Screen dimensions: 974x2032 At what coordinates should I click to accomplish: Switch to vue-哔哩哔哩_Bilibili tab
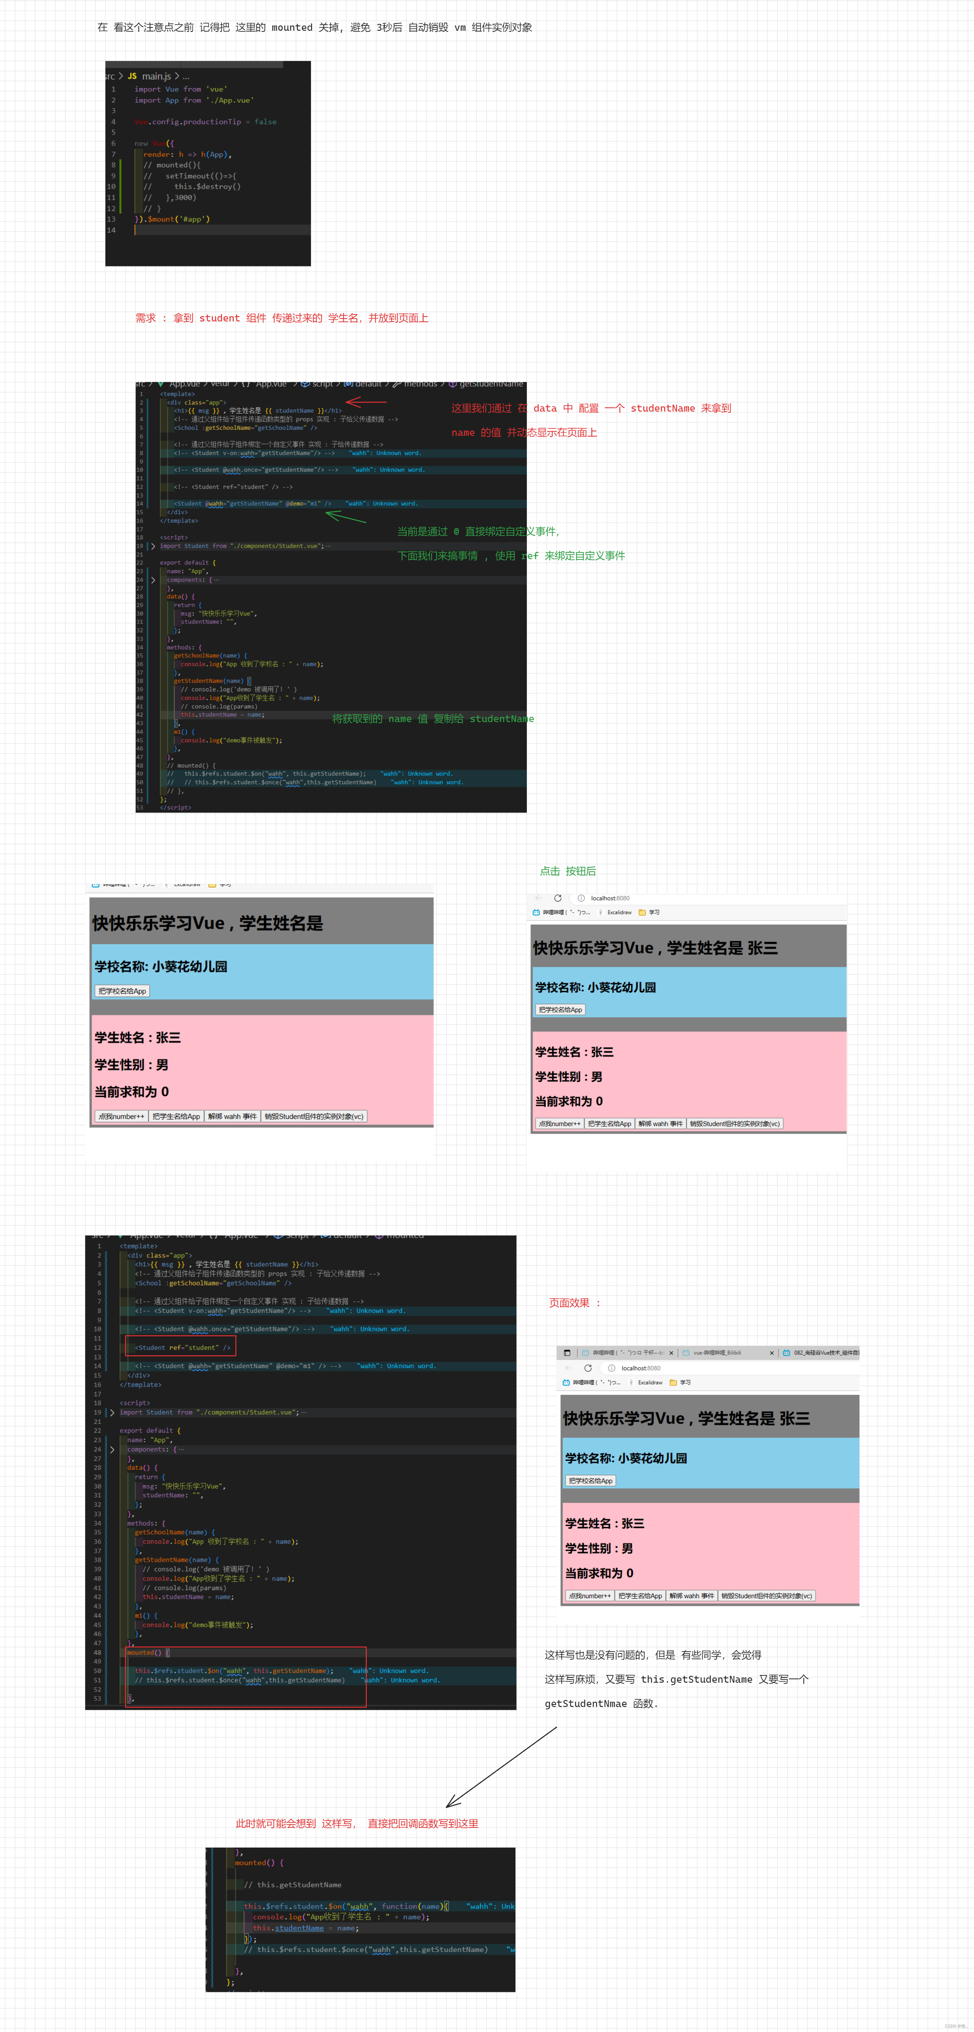click(x=717, y=1352)
